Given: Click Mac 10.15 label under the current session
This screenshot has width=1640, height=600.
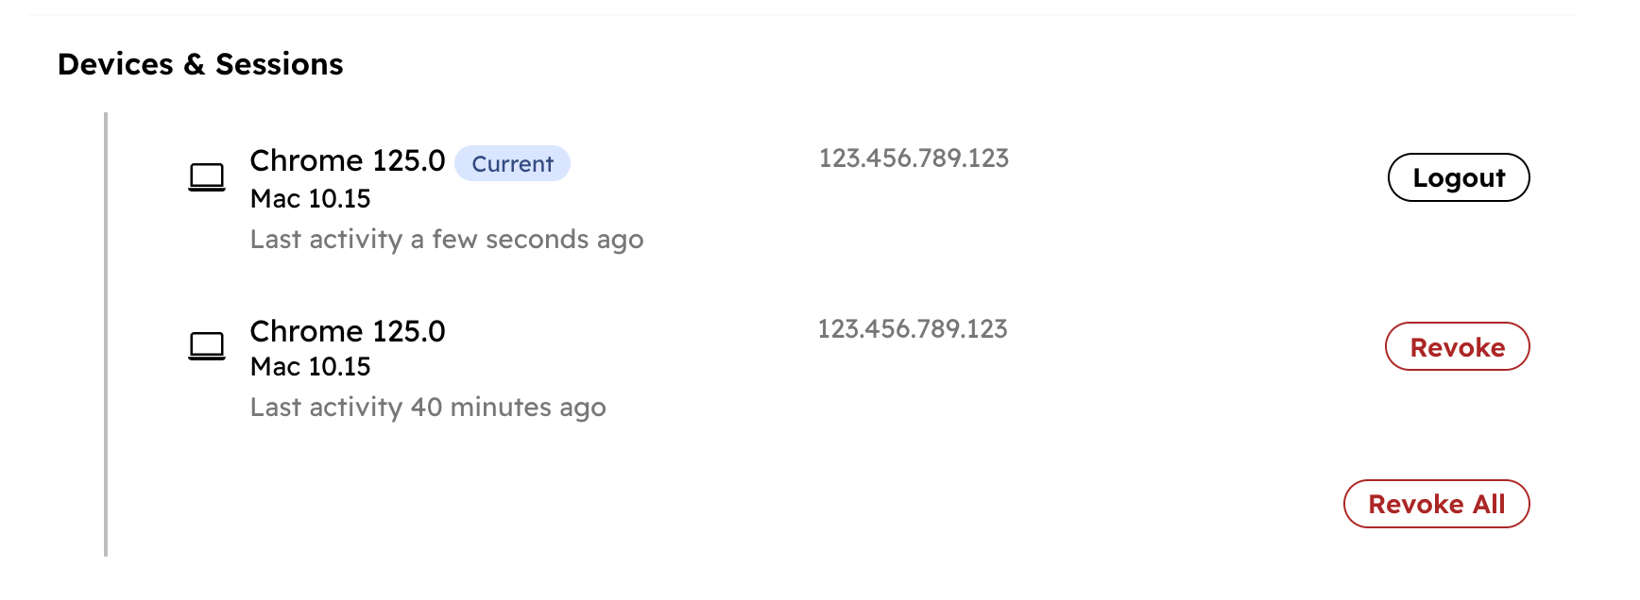Looking at the screenshot, I should click(310, 199).
